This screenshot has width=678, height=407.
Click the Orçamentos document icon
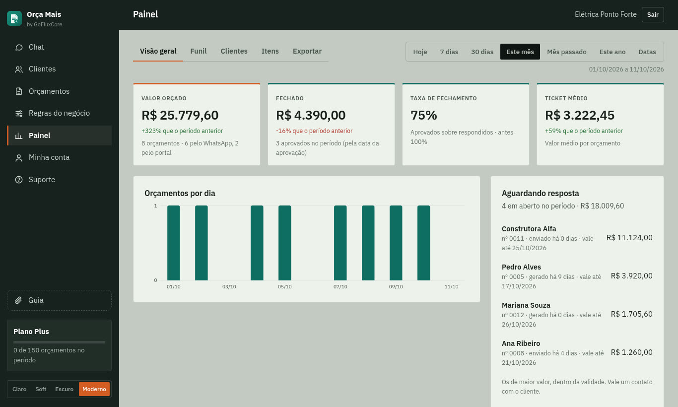(x=19, y=91)
